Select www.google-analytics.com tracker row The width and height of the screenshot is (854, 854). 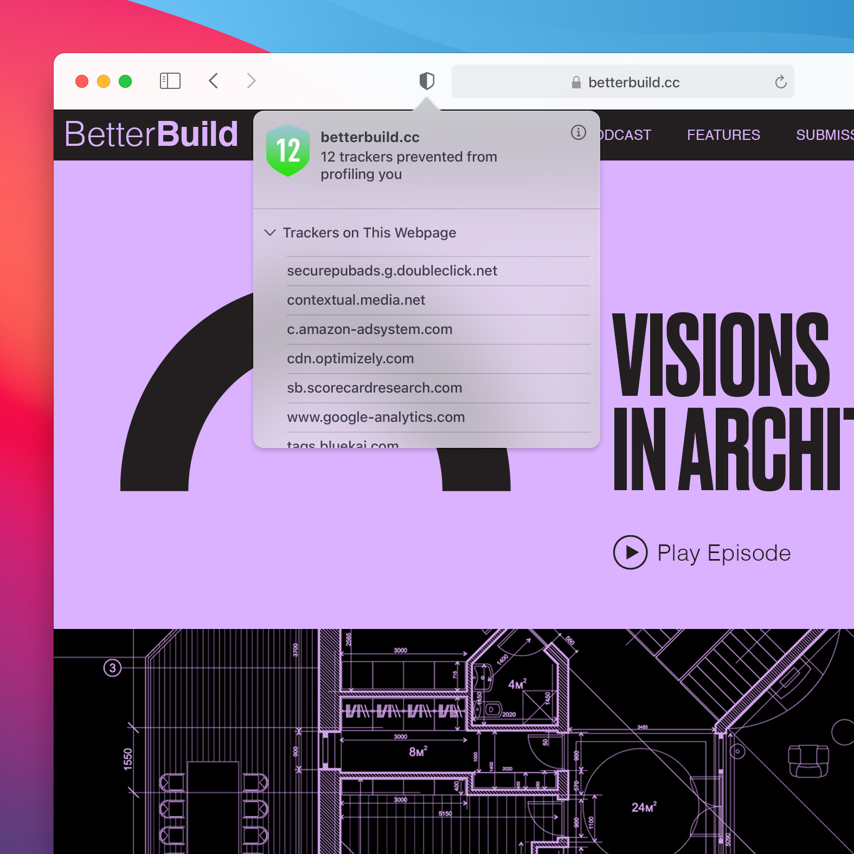pos(438,418)
